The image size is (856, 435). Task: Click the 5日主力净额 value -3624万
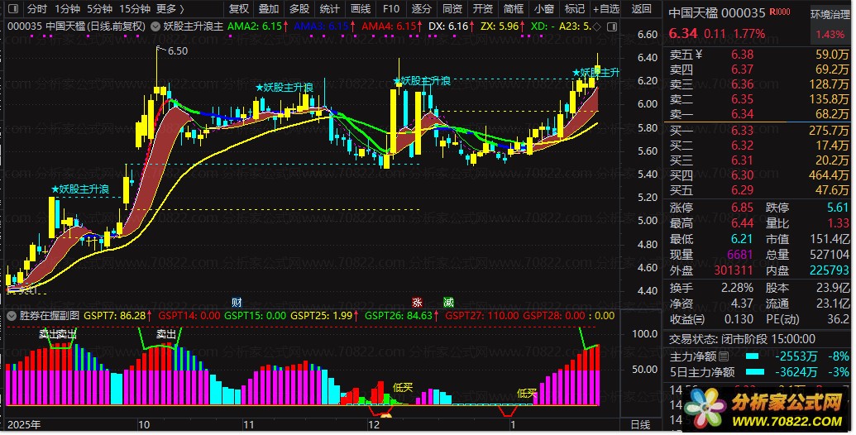(796, 372)
